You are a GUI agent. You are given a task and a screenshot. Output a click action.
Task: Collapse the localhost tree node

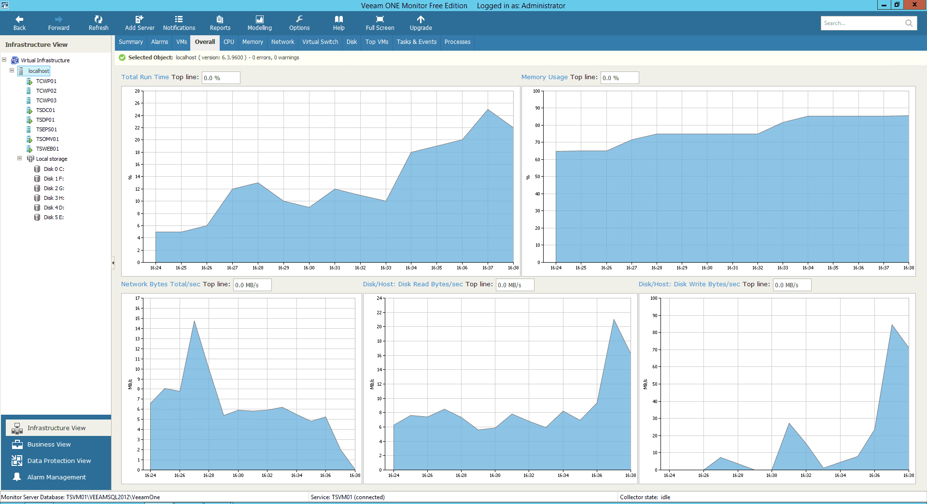12,70
